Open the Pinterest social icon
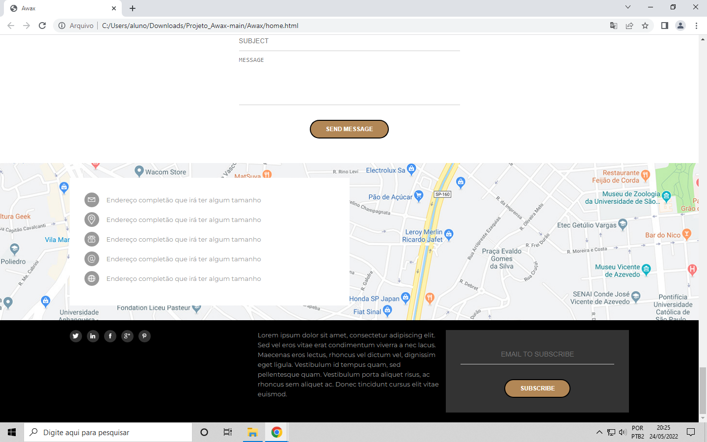The height and width of the screenshot is (442, 707). [144, 336]
